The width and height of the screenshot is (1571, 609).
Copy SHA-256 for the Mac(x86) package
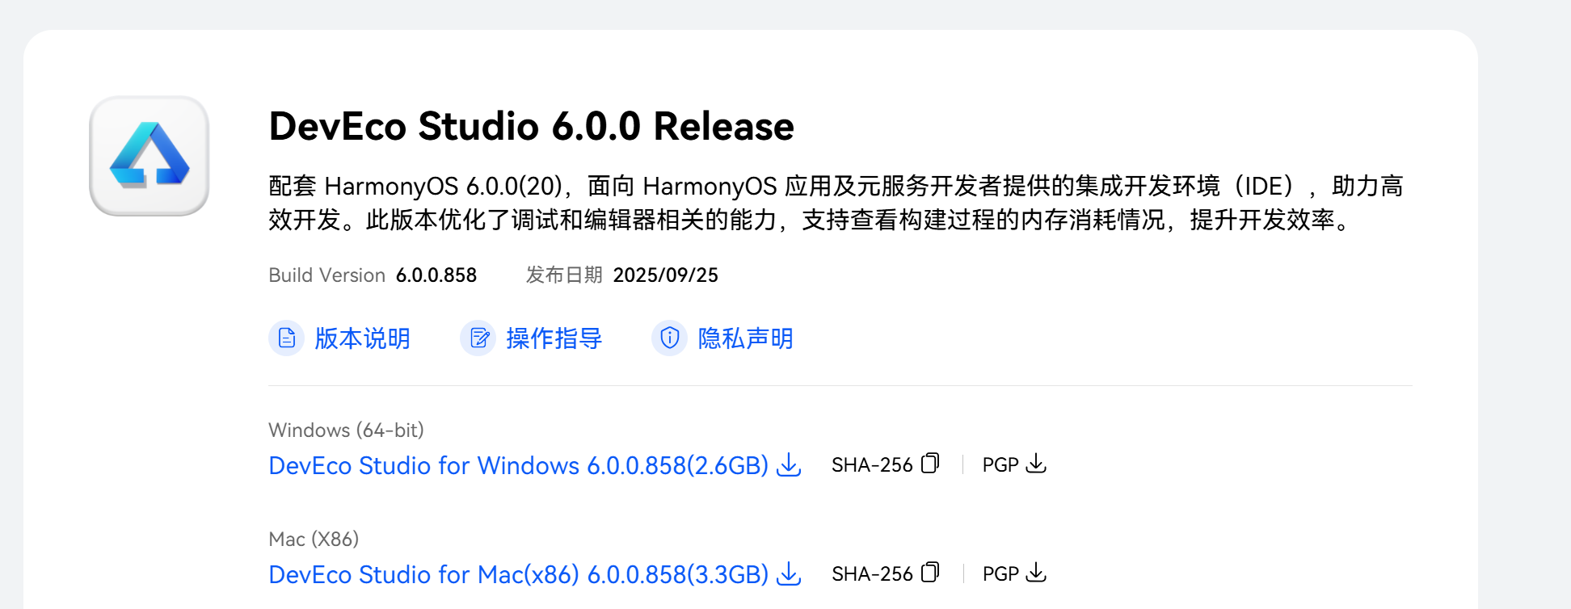(x=930, y=572)
